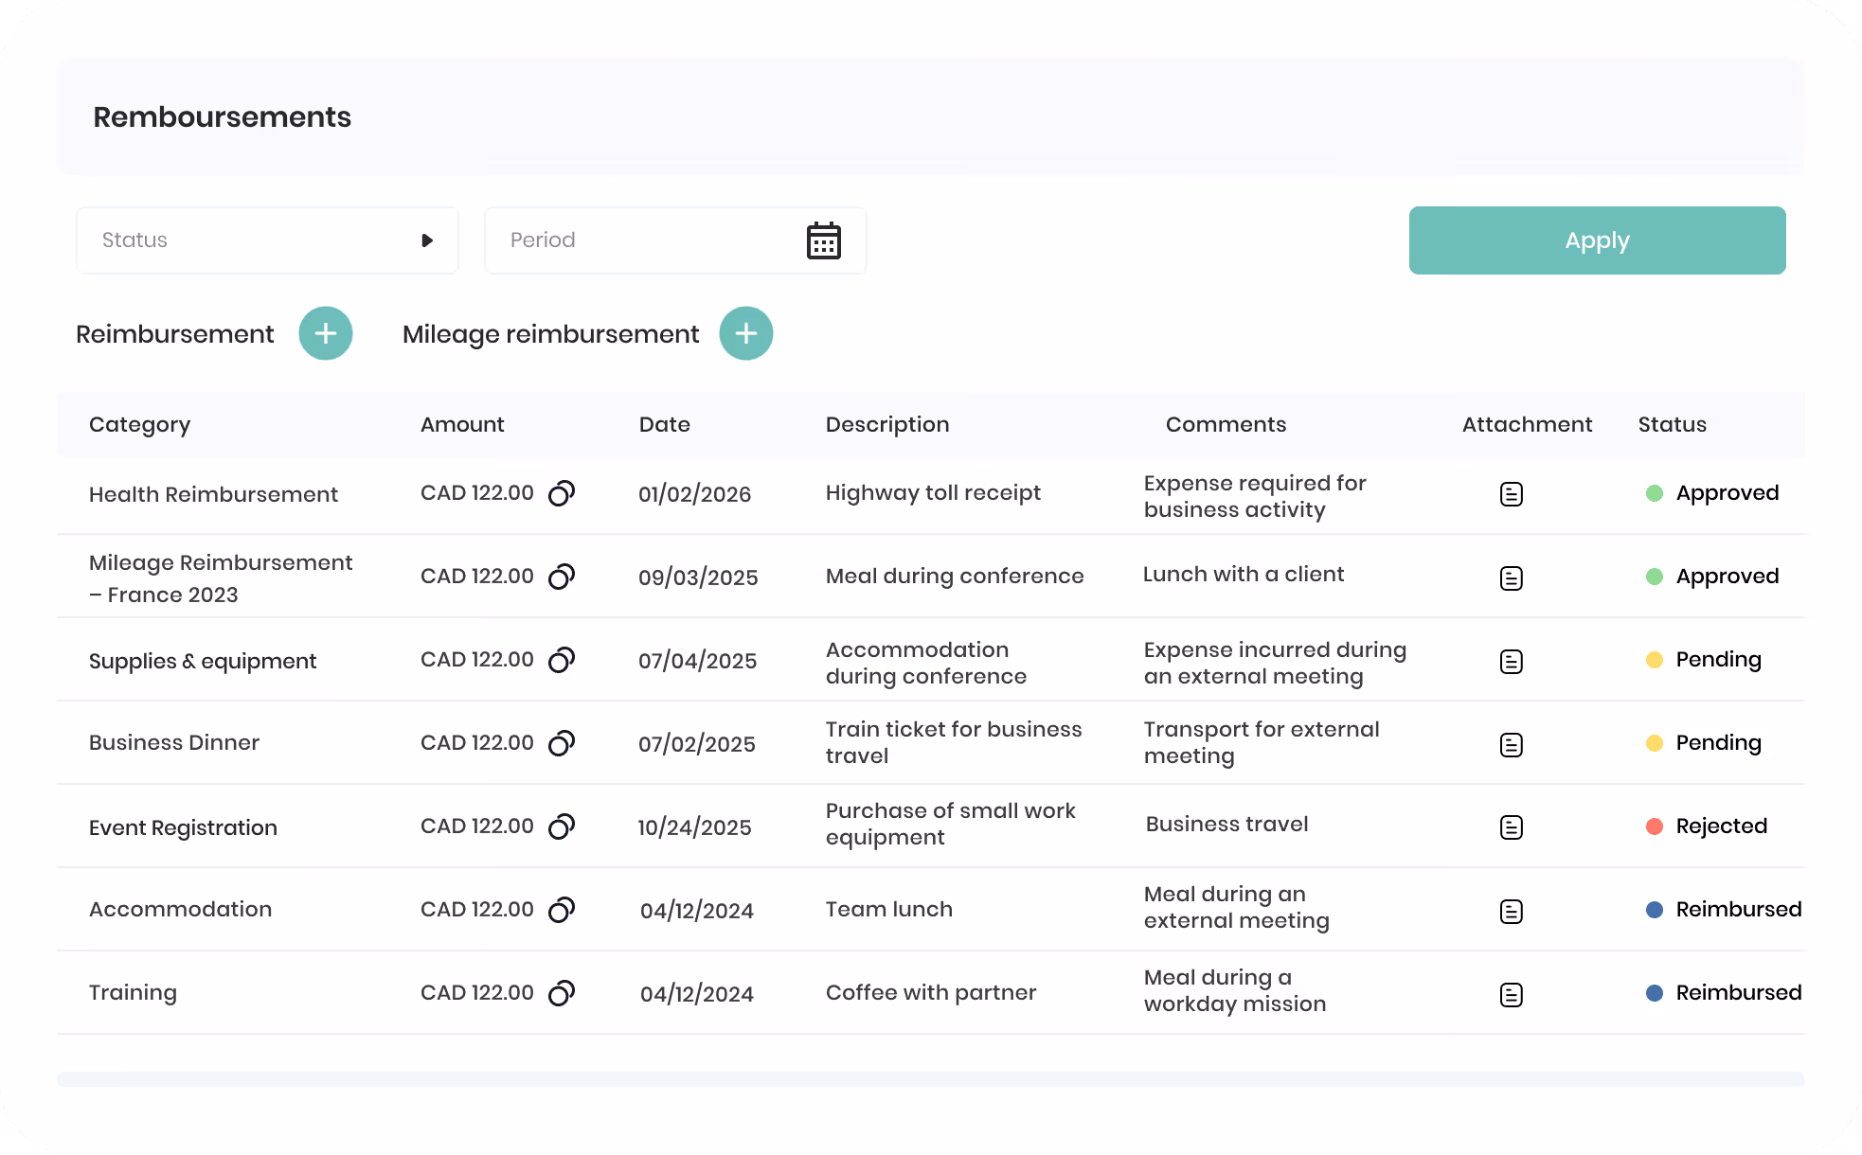Image resolution: width=1862 pixels, height=1155 pixels.
Task: Click Lunch with a client comment
Action: point(1244,574)
